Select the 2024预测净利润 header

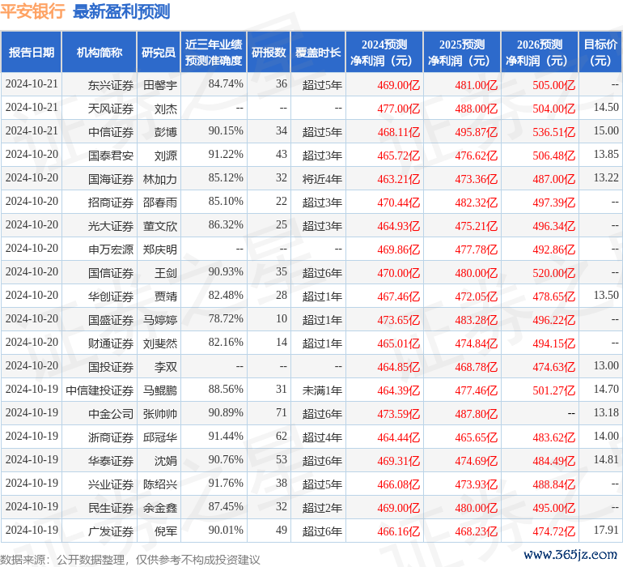click(x=384, y=53)
